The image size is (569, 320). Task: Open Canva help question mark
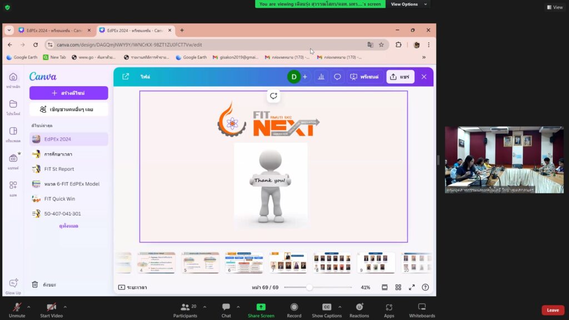click(x=425, y=287)
